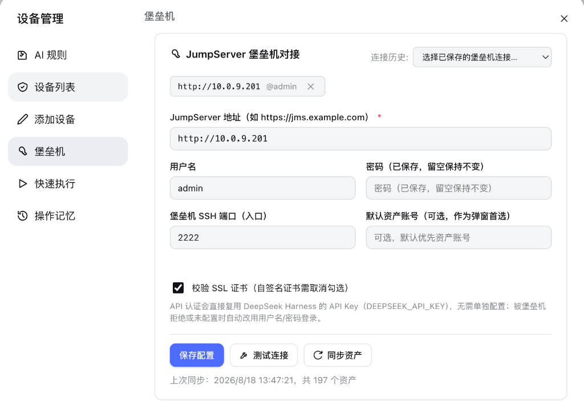Focus the 堡垒机 SSH 端口 field showing 2222
The width and height of the screenshot is (584, 407).
pos(262,238)
